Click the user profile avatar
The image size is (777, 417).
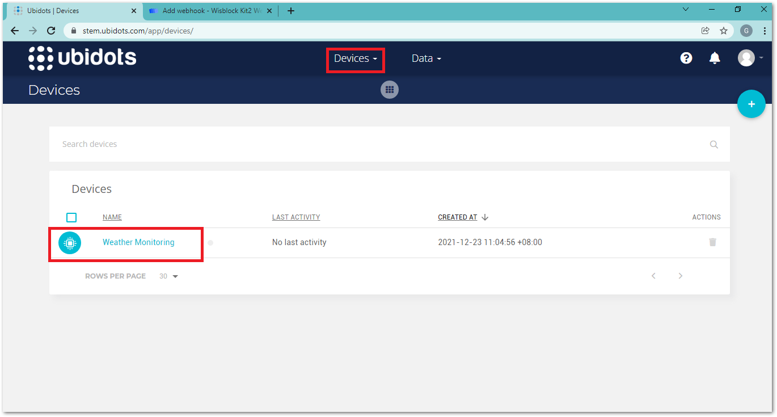click(746, 58)
